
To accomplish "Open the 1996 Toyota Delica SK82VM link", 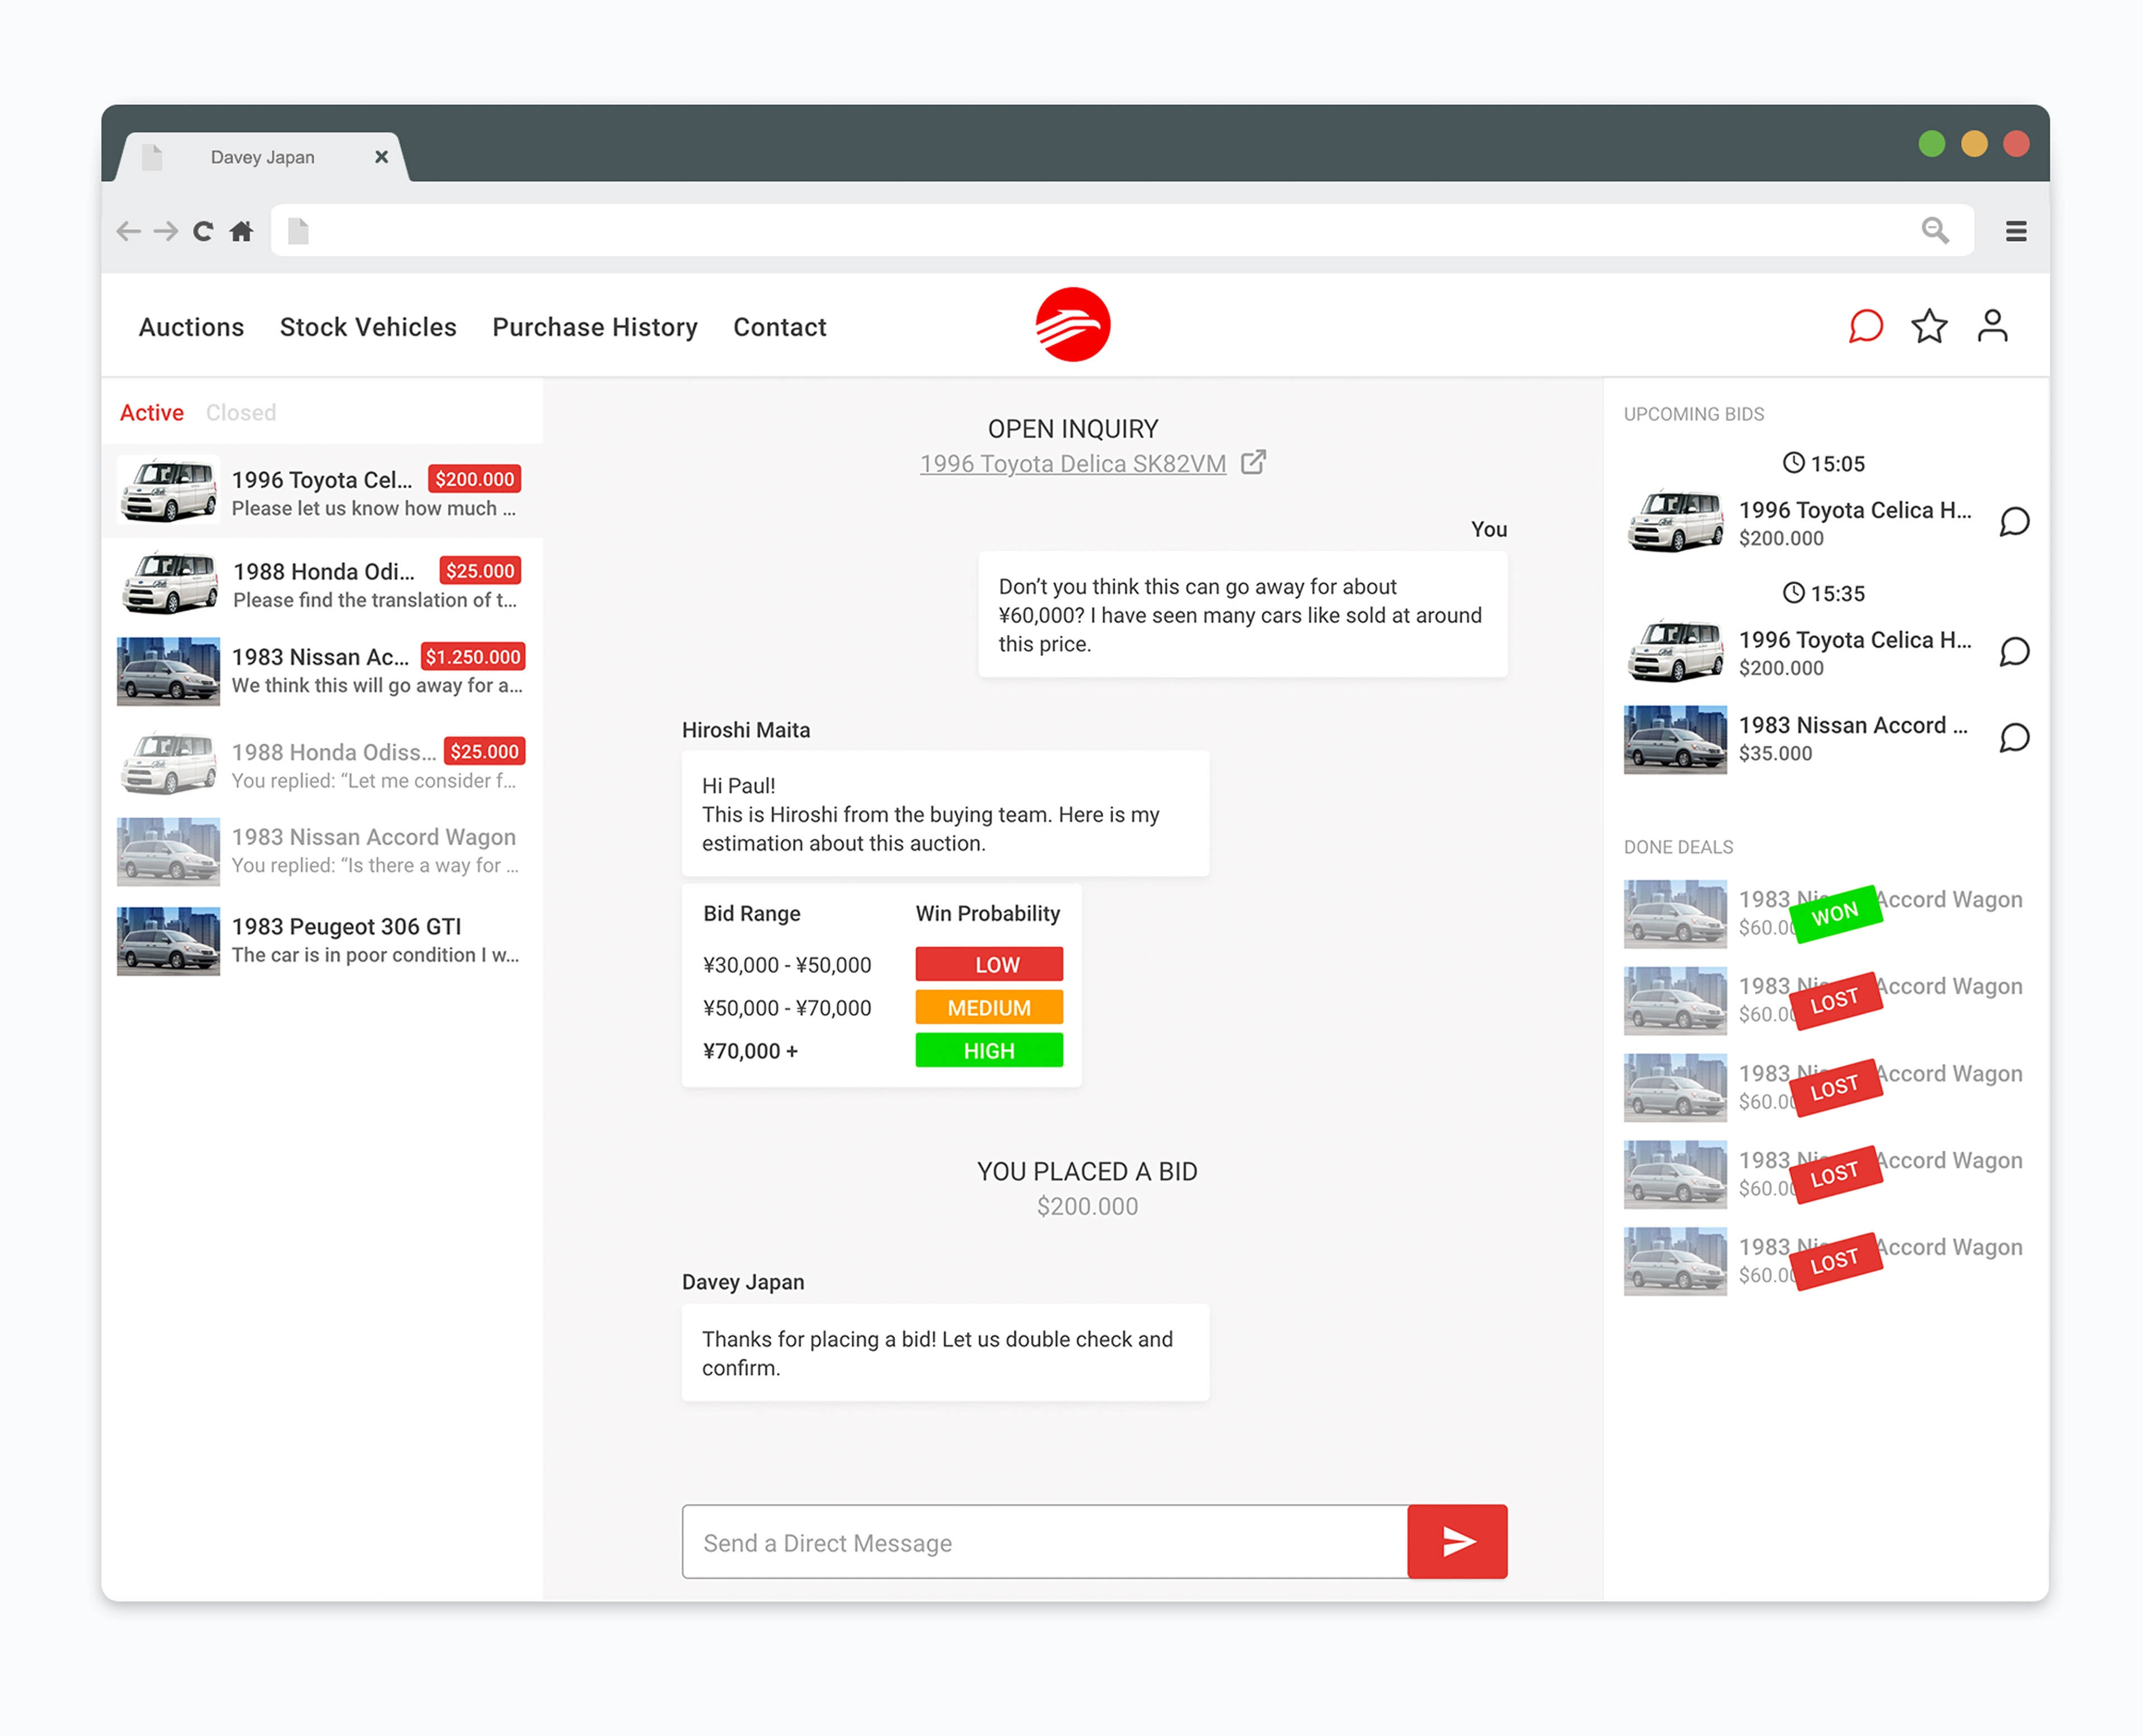I will tap(1072, 464).
